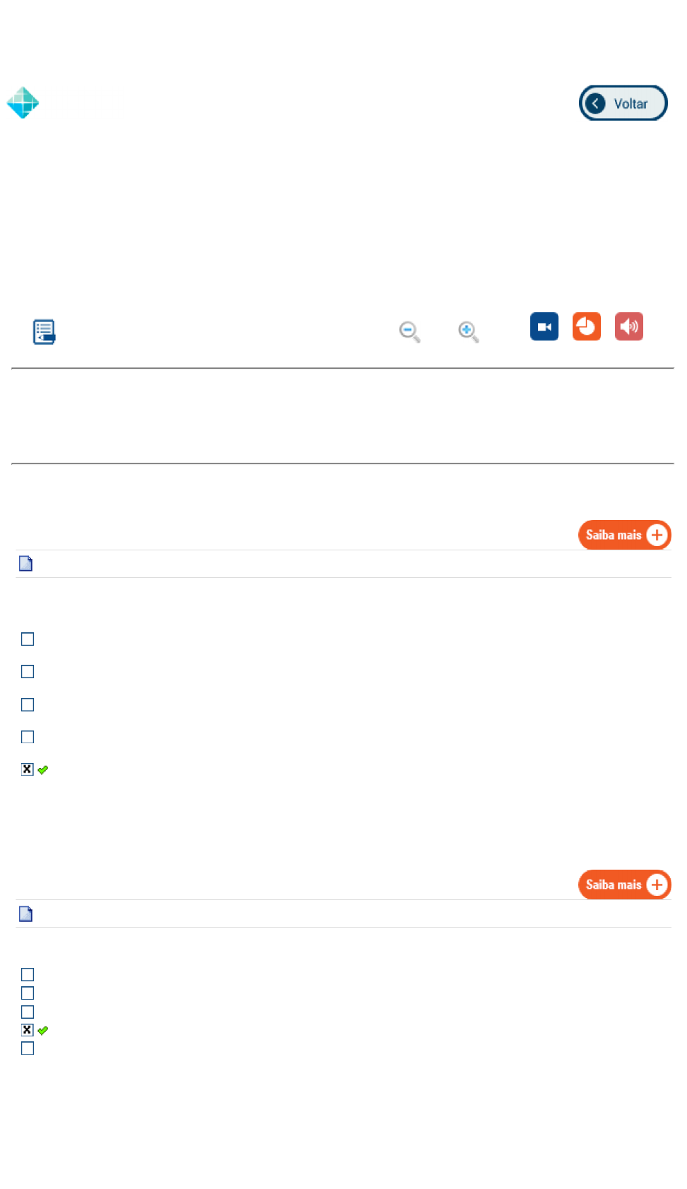Expand the first question's Saiba mais

tap(624, 535)
